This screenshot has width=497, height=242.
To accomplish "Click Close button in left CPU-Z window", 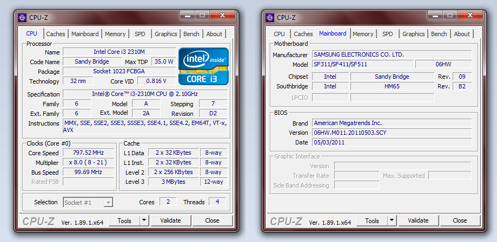I will pos(212,220).
